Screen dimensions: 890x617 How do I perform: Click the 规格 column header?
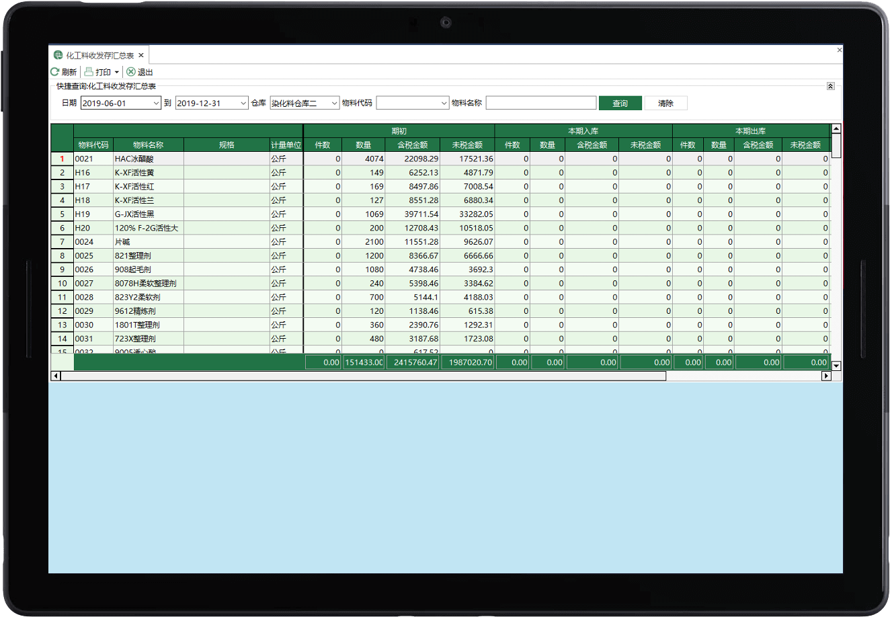pos(227,145)
